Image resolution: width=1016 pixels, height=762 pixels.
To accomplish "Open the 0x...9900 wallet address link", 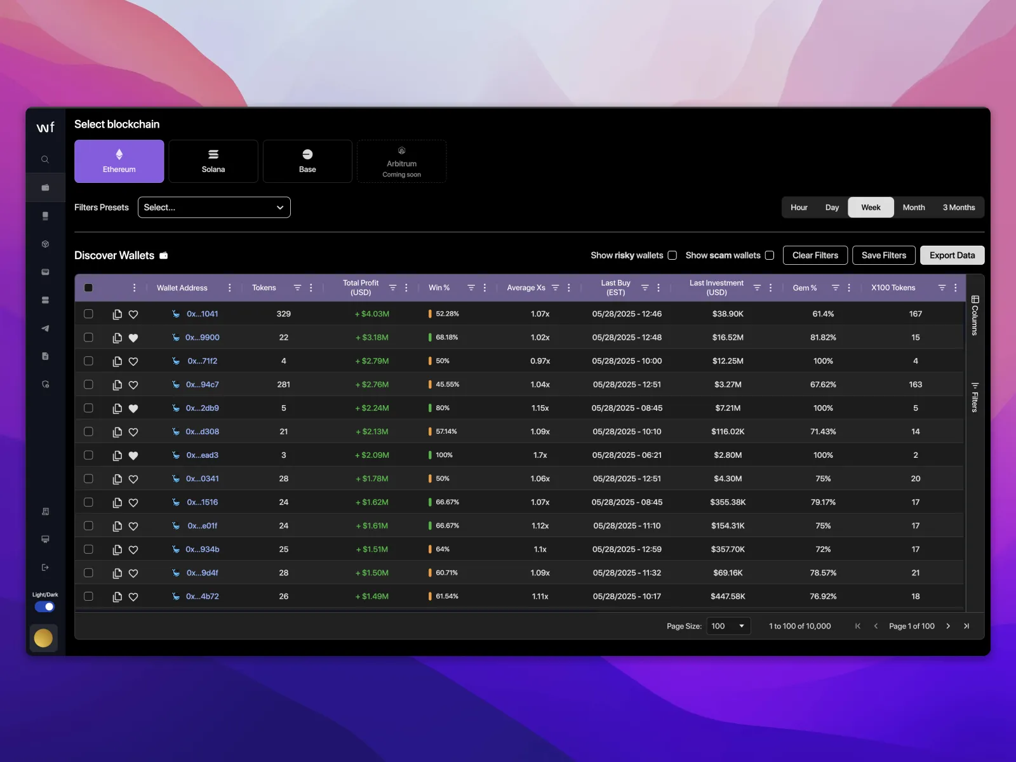I will click(x=203, y=338).
